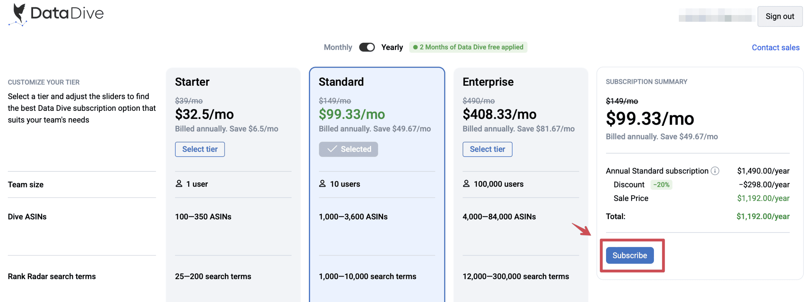Click the Enterprise plan heading

(x=488, y=82)
